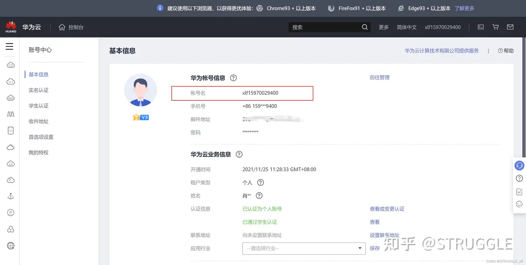The height and width of the screenshot is (265, 526).
Task: Click the cloud with pencil sidebar icon
Action: tap(11, 180)
